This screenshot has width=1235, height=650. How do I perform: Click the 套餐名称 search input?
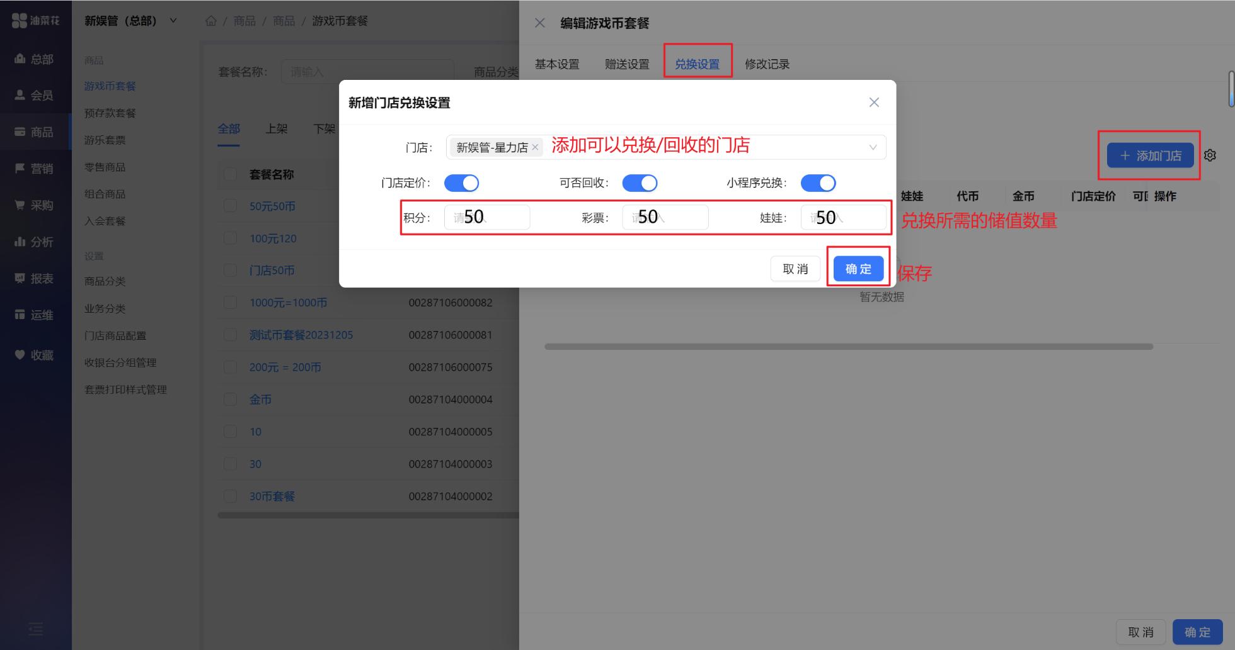point(367,72)
